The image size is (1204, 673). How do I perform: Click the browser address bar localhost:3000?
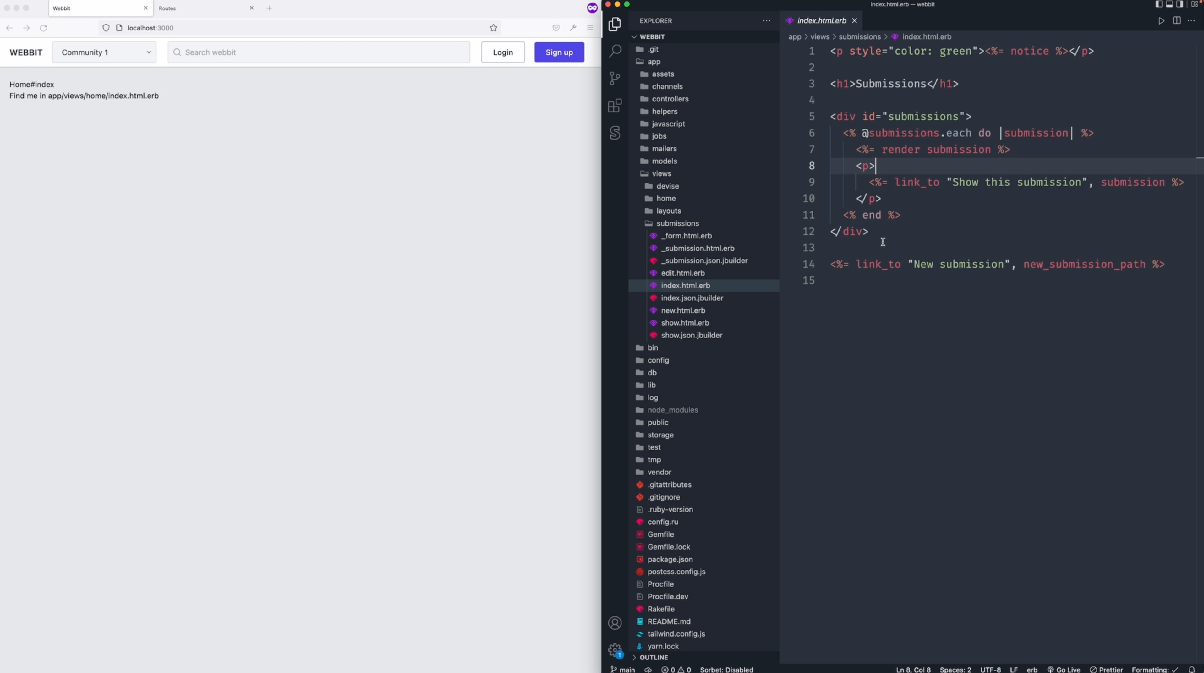299,28
